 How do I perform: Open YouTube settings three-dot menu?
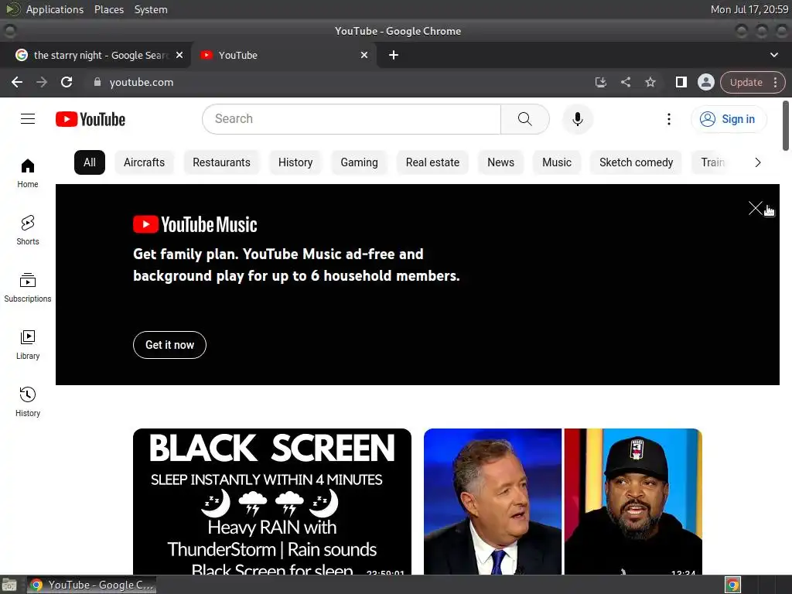tap(669, 119)
